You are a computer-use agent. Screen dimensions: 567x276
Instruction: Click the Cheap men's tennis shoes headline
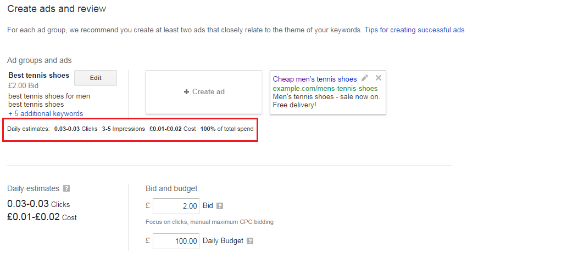315,79
